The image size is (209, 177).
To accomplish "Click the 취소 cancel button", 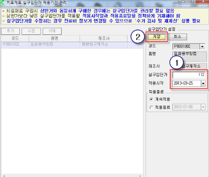I will [x=178, y=37].
